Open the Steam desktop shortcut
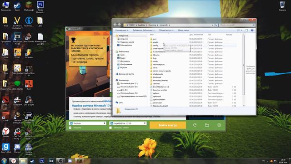 pos(17,5)
